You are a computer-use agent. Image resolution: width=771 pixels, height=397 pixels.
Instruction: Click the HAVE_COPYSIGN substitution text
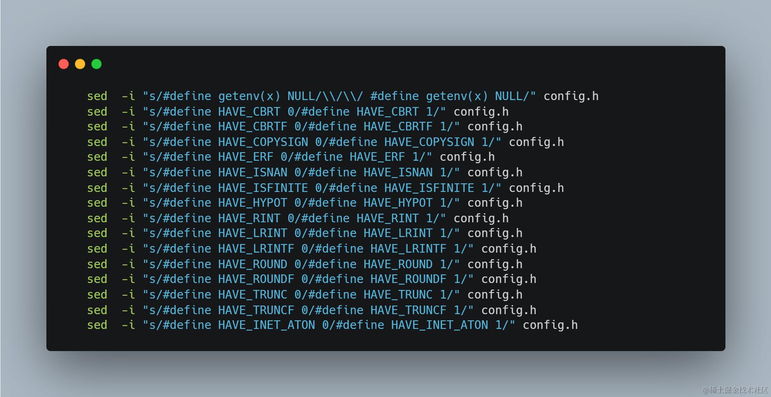pyautogui.click(x=322, y=142)
